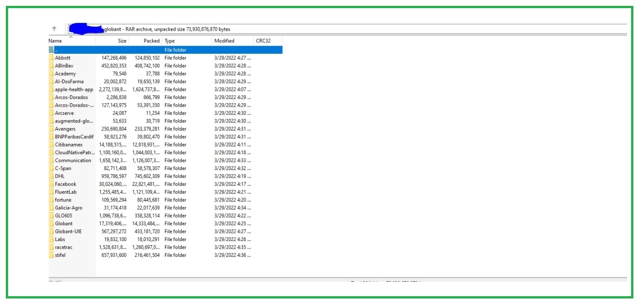Select the Facebook folder name
The height and width of the screenshot is (303, 637).
pos(66,184)
